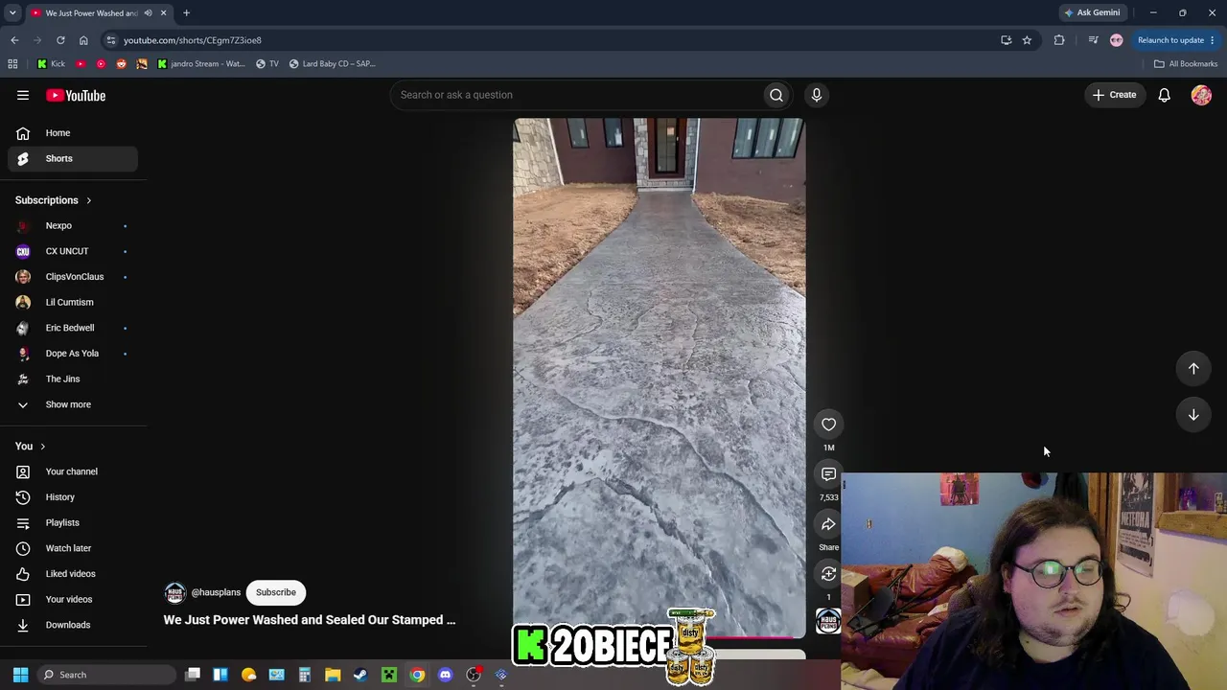
Task: Launch Steam from the taskbar
Action: [360, 675]
